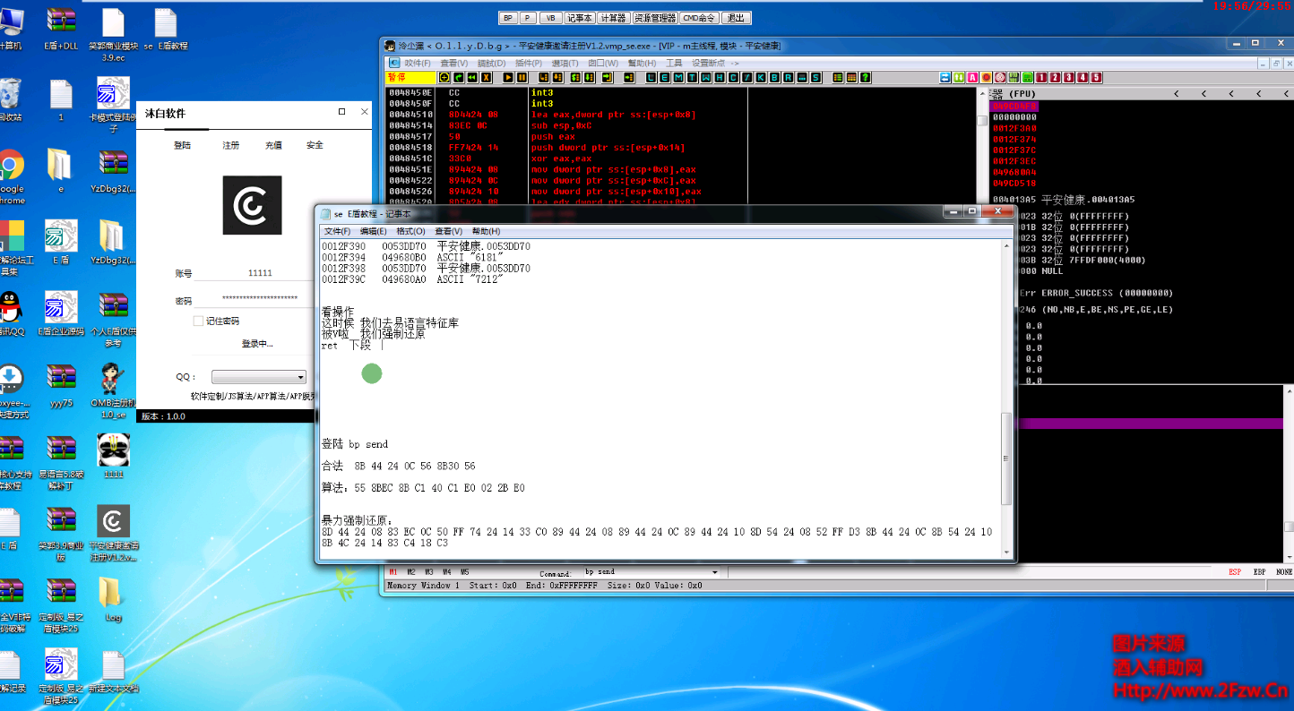Toggle the 记住密码 remember password checkbox
Screen dimensions: 1294x711
199,321
